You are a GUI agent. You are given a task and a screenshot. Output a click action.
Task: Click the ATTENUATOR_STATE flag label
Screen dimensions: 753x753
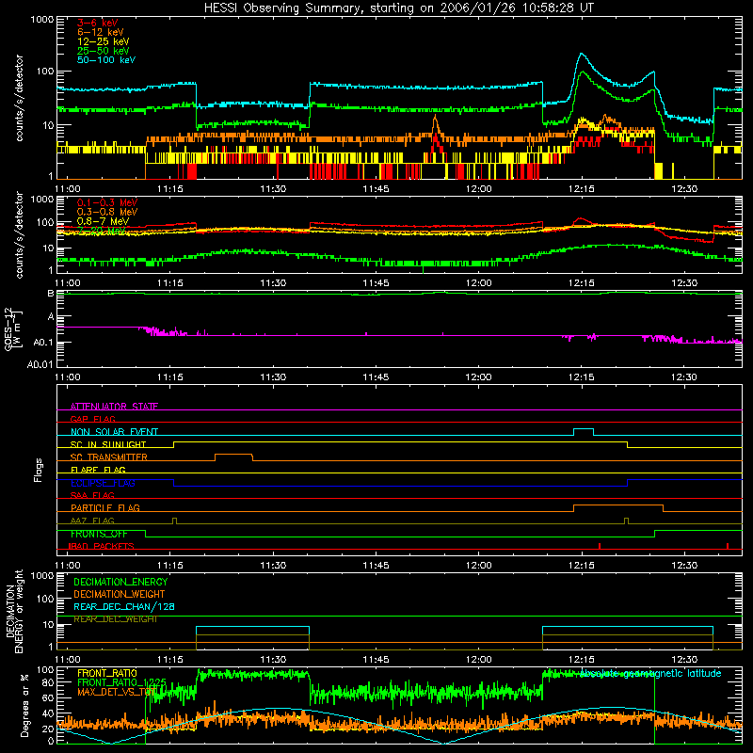[x=114, y=407]
